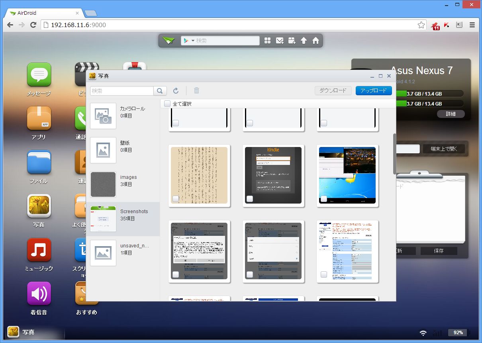
Task: Click the 保存 button under clipboard
Action: point(439,251)
